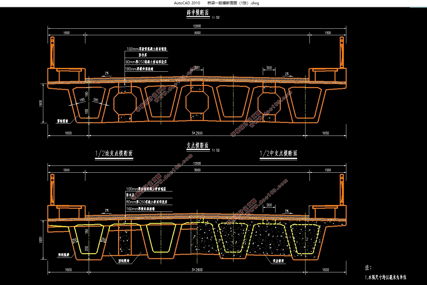Pick the left 1500 dimension of the support section

click(x=66, y=170)
